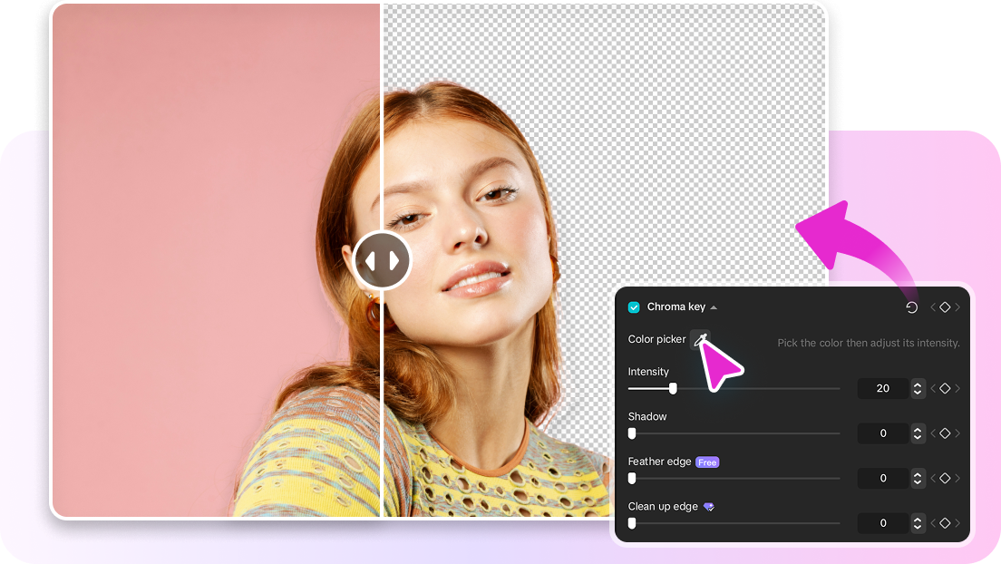Add a keyframe for Shadow

945,433
